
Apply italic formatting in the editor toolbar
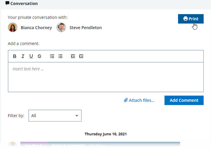(x=23, y=56)
